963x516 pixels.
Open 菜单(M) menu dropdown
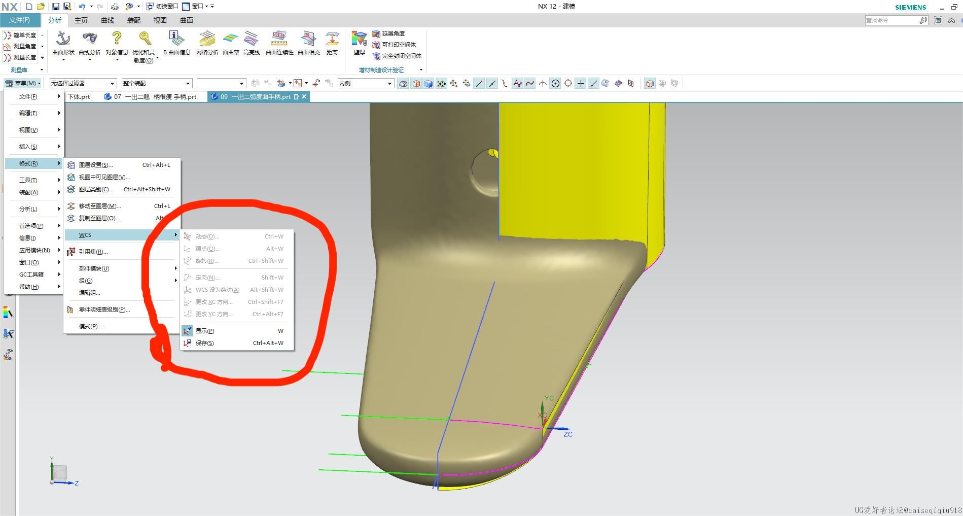tap(23, 83)
